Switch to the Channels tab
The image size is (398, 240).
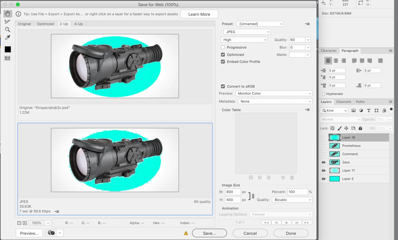click(x=344, y=102)
